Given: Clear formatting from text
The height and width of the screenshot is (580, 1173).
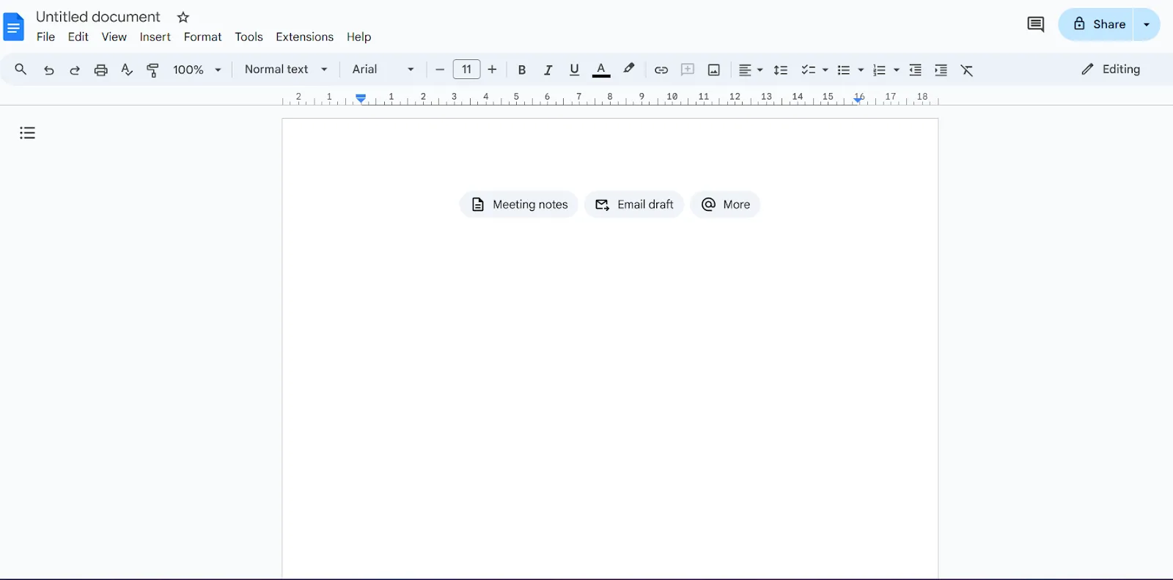Looking at the screenshot, I should 967,70.
